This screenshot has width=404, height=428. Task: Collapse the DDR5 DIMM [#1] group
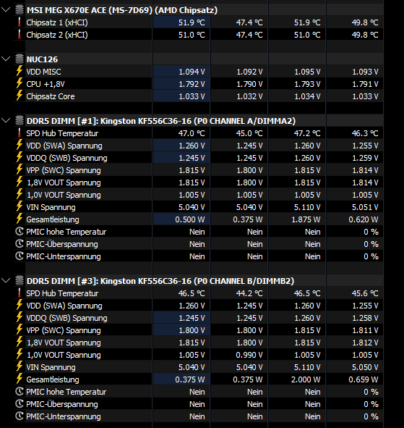6,120
